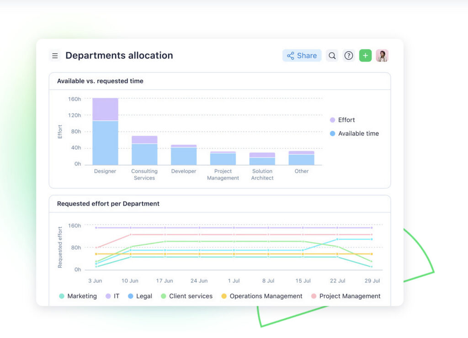The image size is (468, 338).
Task: Click the 17 Jun date label
Action: click(165, 281)
